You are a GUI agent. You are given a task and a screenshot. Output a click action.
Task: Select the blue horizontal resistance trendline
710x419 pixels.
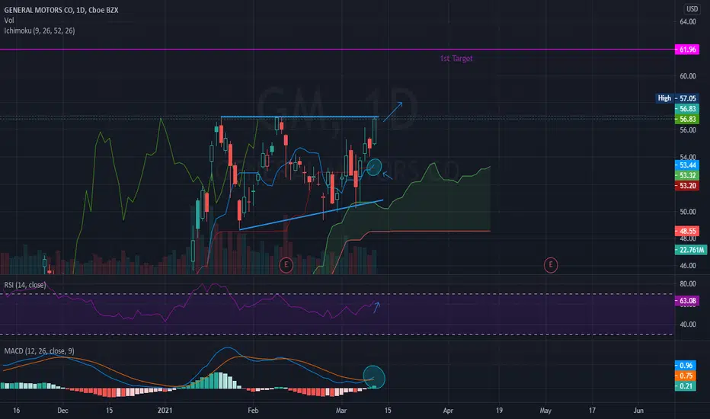click(x=299, y=117)
